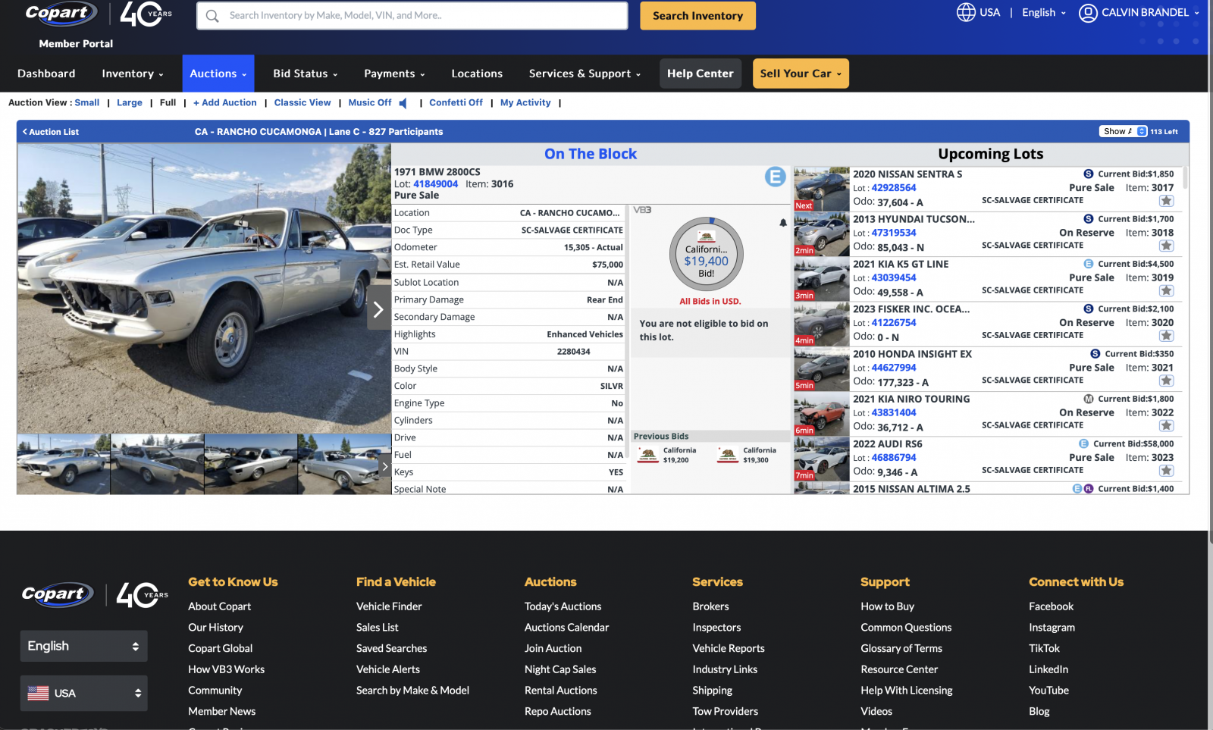
Task: Star the 2021 Kia Niro Touring lot
Action: point(1166,425)
